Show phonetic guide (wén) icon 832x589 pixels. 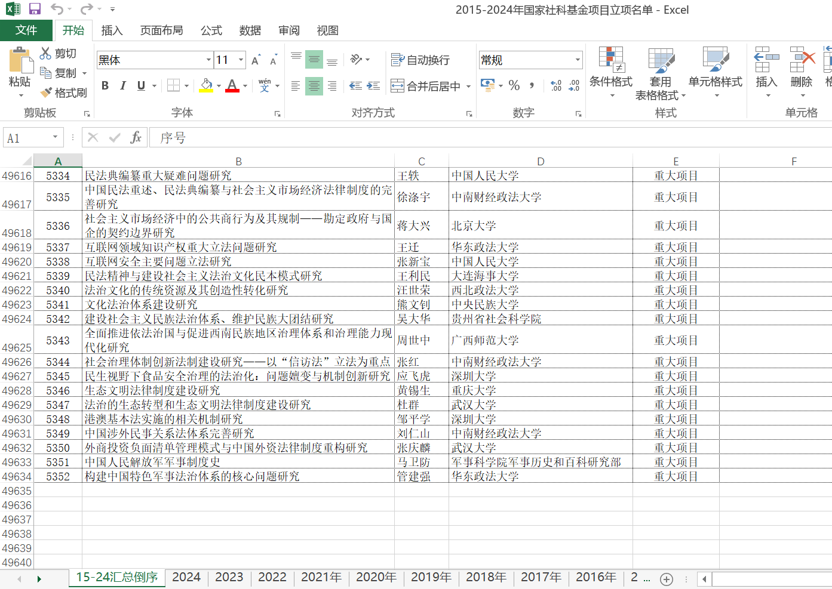coord(265,85)
